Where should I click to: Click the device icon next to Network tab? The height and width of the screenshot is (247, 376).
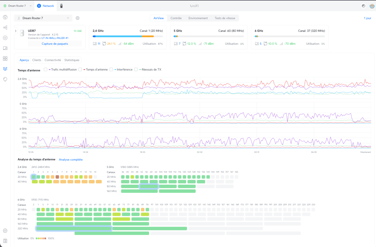(61, 6)
